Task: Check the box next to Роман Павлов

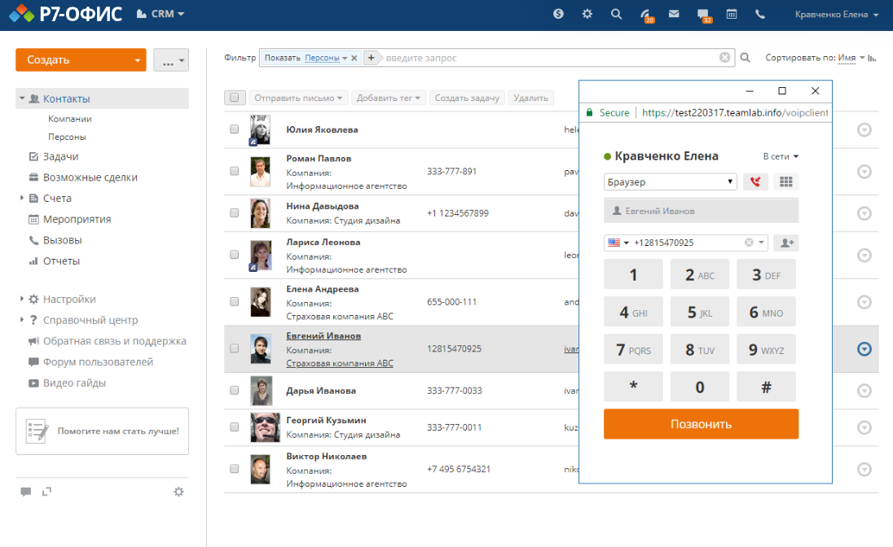Action: pyautogui.click(x=235, y=172)
